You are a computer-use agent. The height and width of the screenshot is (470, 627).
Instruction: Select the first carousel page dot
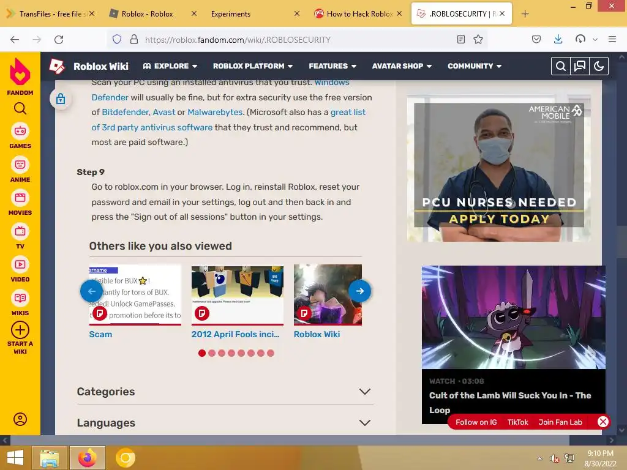pos(202,353)
